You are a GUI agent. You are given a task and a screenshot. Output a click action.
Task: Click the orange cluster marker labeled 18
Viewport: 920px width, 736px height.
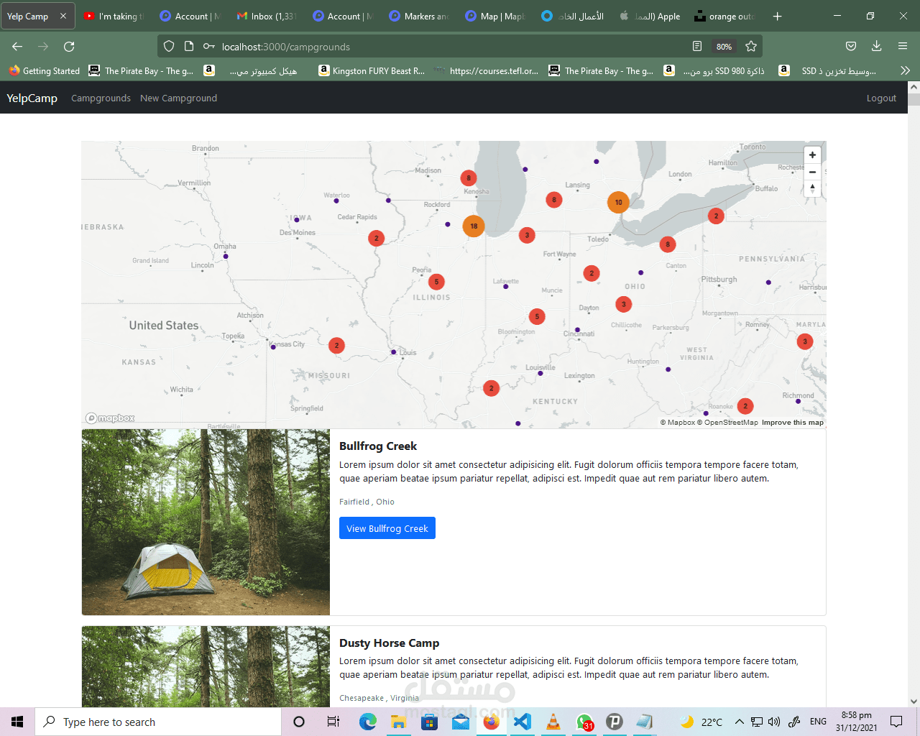tap(474, 226)
